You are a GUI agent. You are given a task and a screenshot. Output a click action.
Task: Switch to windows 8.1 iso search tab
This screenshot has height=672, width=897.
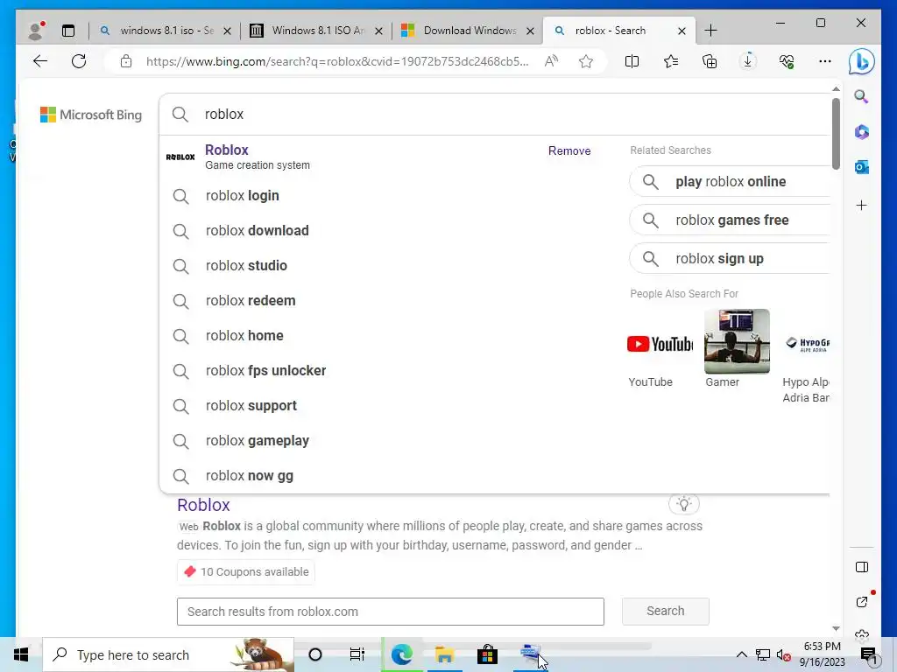click(x=166, y=31)
